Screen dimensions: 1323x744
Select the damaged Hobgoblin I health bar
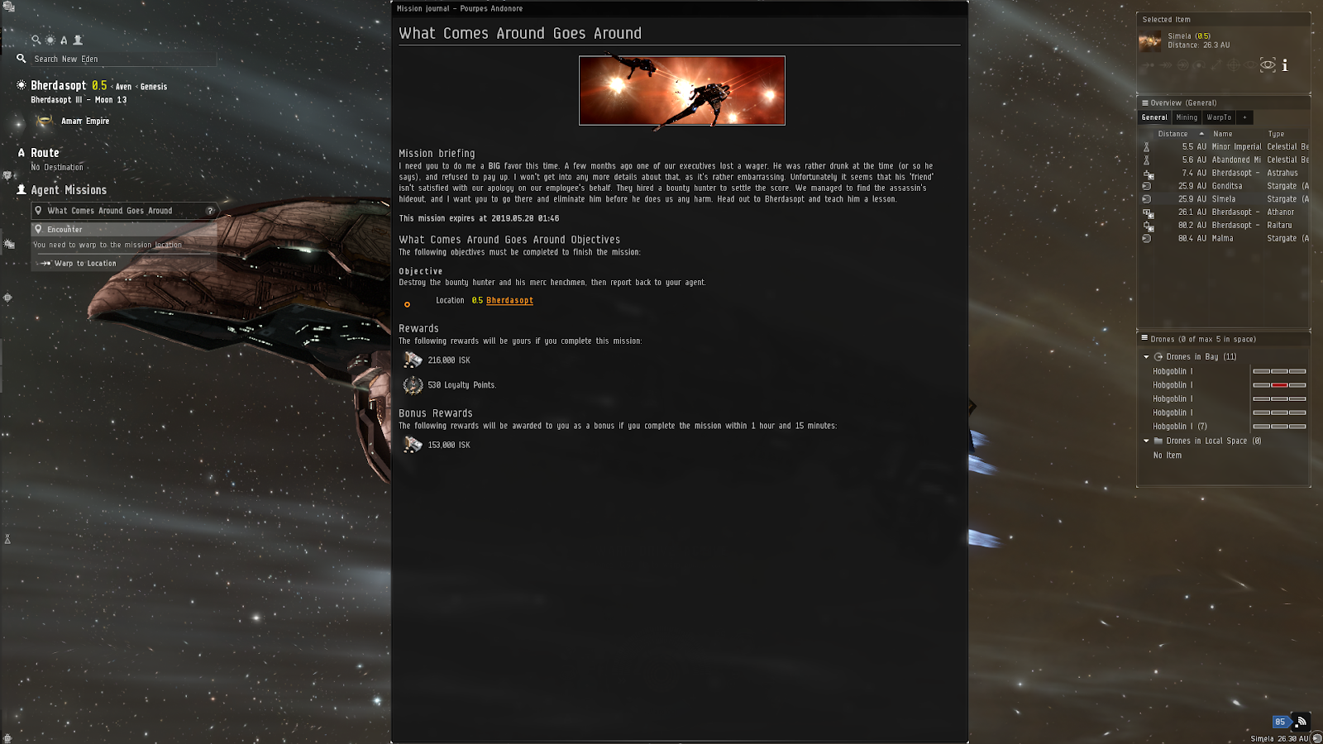point(1279,385)
